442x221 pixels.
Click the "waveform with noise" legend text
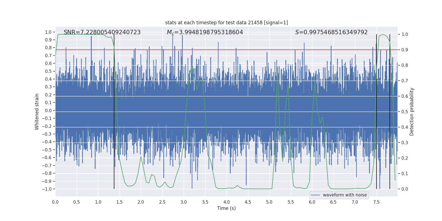345,195
